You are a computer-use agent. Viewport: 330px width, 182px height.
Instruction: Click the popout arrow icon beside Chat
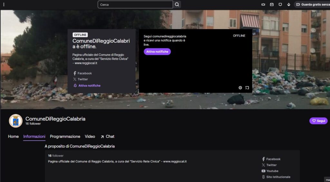point(102,137)
